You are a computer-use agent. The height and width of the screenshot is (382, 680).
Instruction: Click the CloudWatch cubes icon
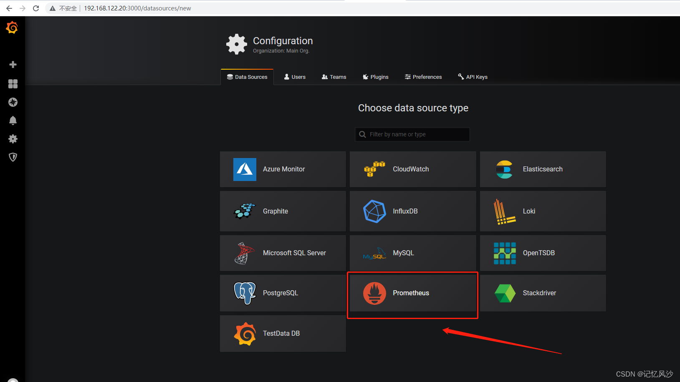coord(374,169)
